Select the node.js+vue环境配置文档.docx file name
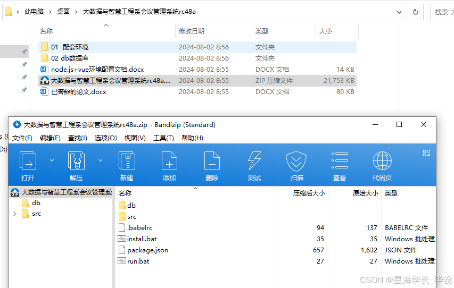 coord(97,70)
